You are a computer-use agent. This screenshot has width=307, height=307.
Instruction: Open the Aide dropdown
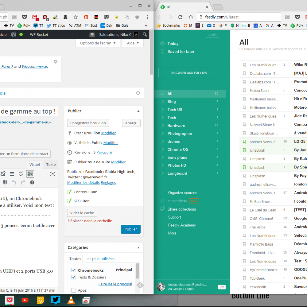133,43
